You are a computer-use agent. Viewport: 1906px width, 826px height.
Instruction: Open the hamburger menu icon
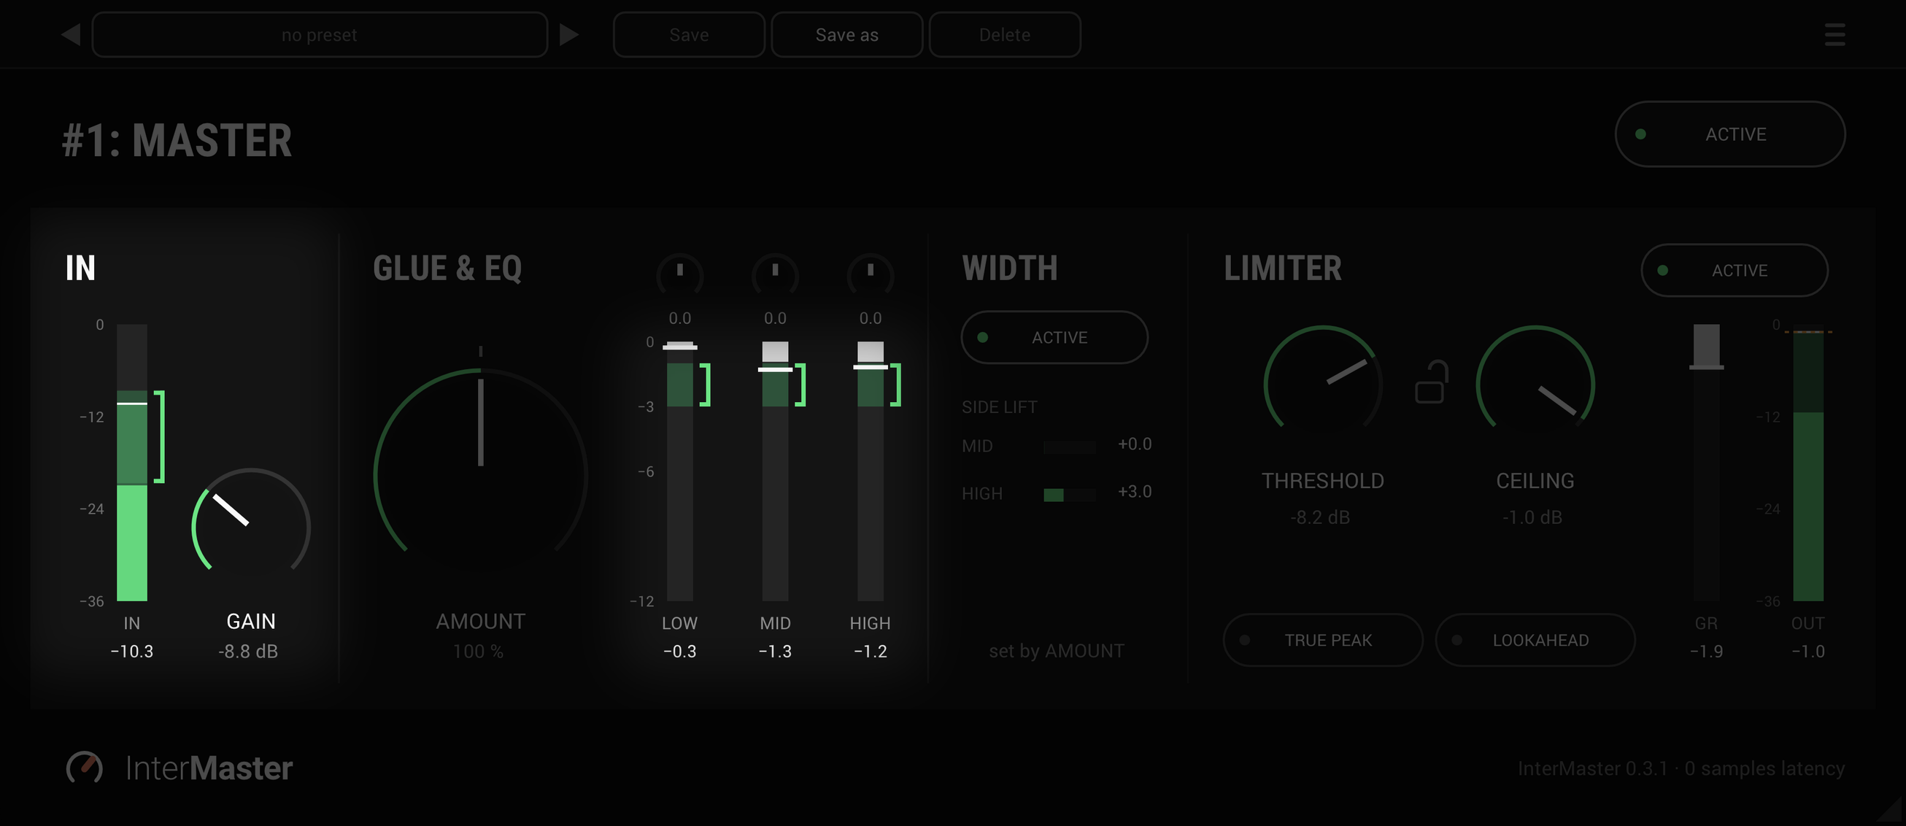[x=1834, y=34]
